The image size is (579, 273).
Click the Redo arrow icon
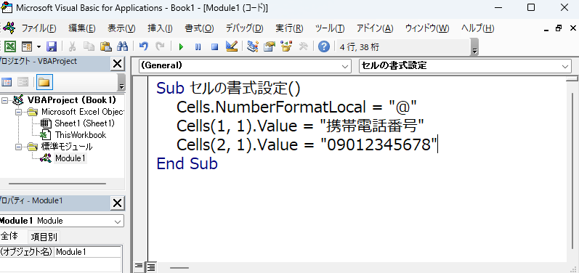pyautogui.click(x=160, y=46)
